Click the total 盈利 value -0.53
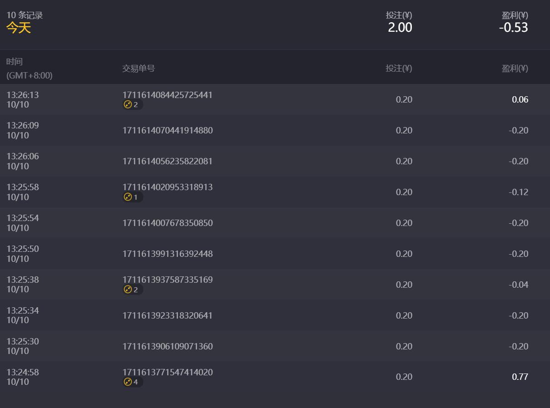The image size is (550, 408). (513, 28)
